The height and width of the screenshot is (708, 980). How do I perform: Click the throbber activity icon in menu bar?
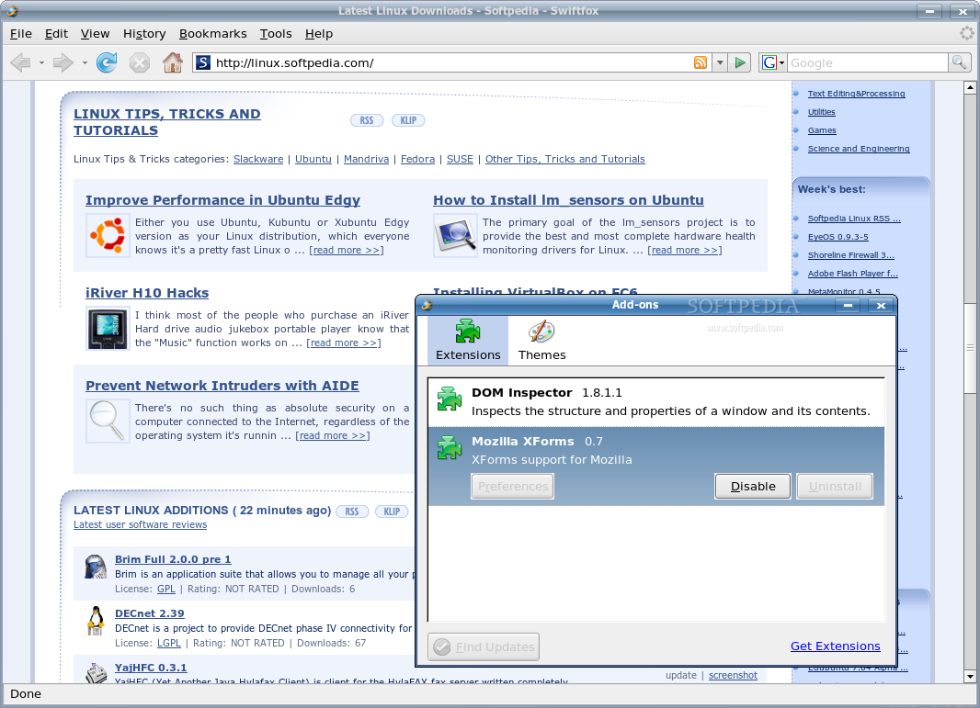[967, 33]
